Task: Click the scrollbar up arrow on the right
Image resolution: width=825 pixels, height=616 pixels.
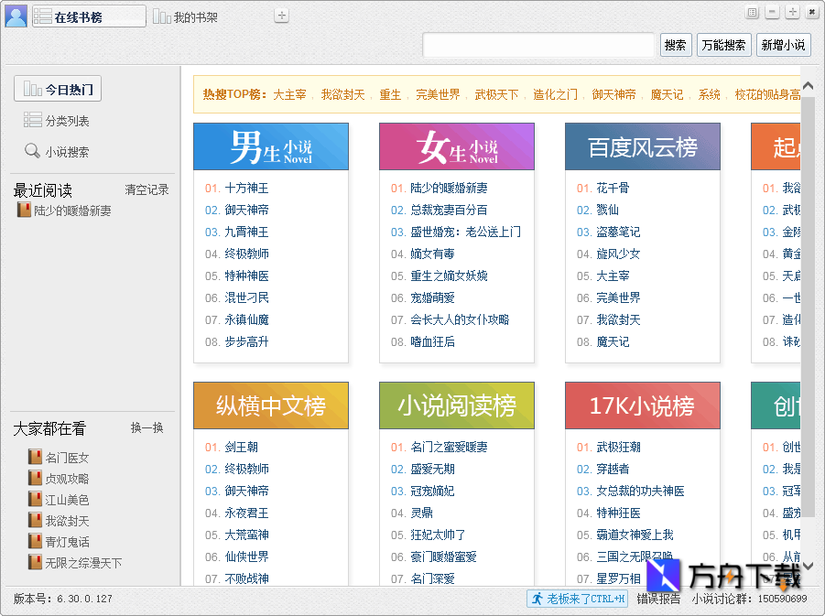Action: 807,84
